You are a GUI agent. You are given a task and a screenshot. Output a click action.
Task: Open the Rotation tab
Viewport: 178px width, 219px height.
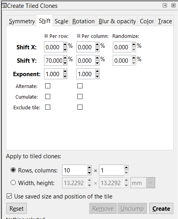click(x=83, y=21)
